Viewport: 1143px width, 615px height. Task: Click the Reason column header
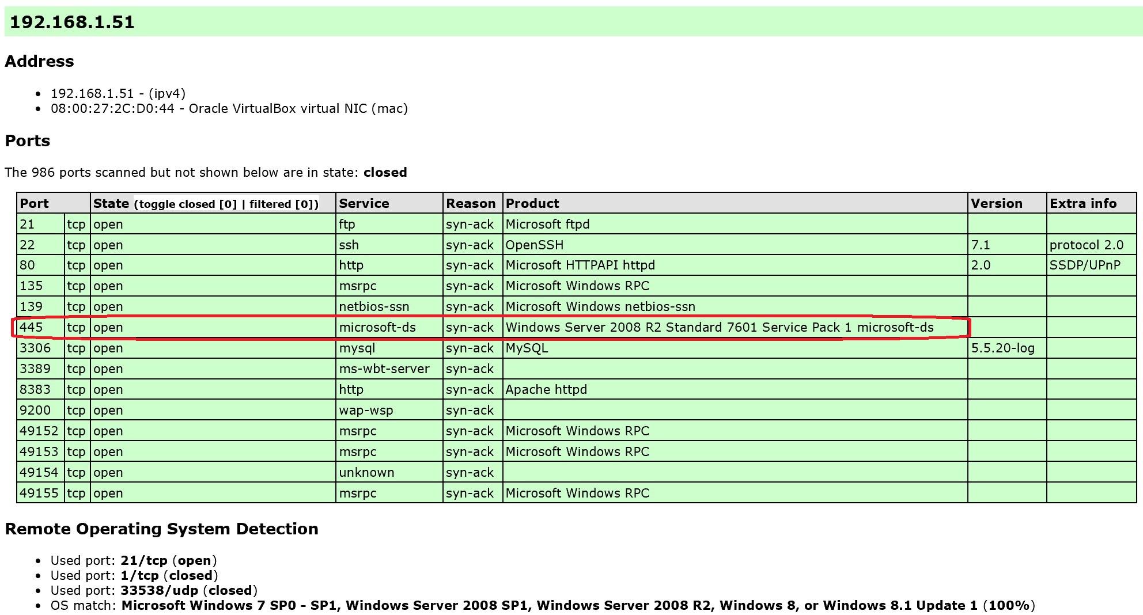(x=471, y=203)
